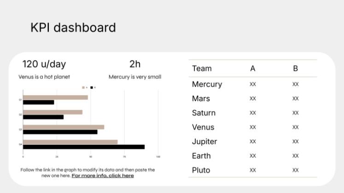This screenshot has width=344, height=193.
Task: Click the 'Venus is a hot planet' caption
Action: [x=44, y=77]
